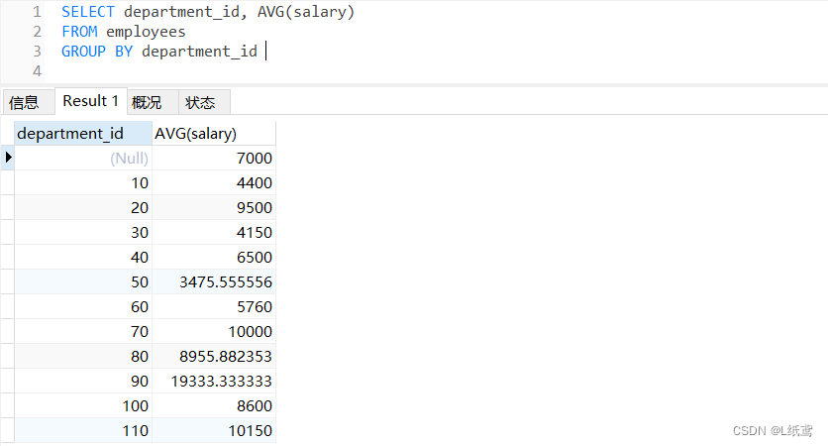Click line number 3 in editor gutter
The image size is (828, 446).
coord(37,52)
